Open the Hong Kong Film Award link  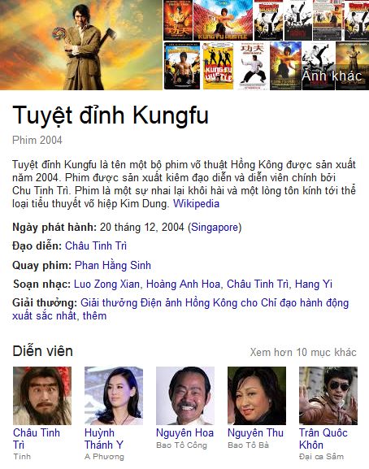180,309
